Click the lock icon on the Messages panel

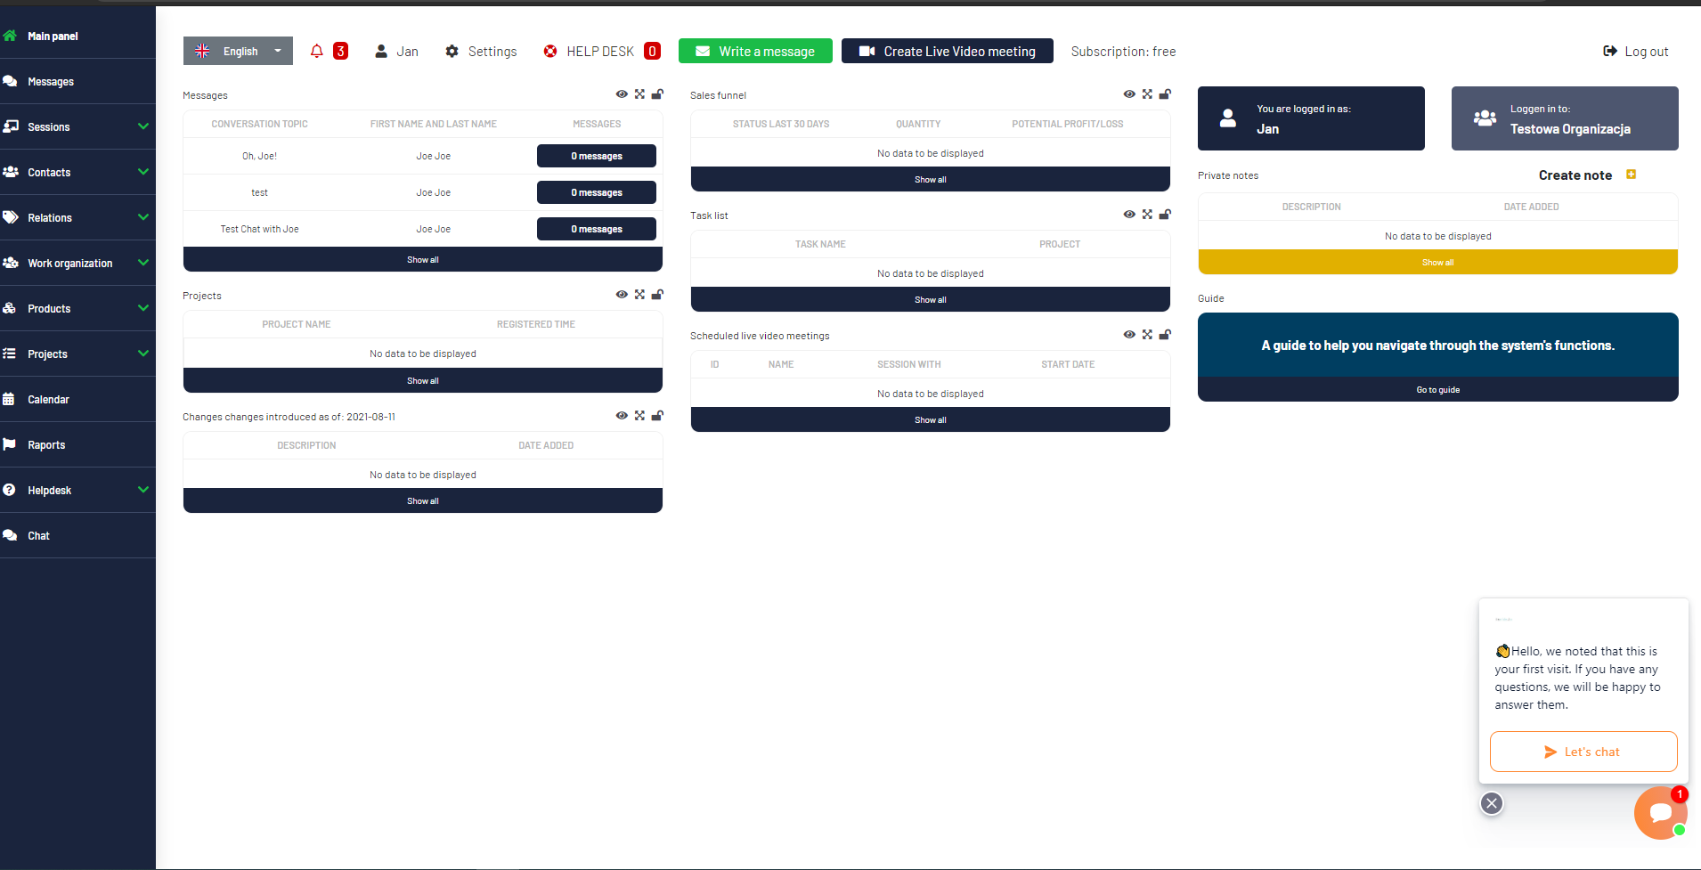tap(658, 94)
